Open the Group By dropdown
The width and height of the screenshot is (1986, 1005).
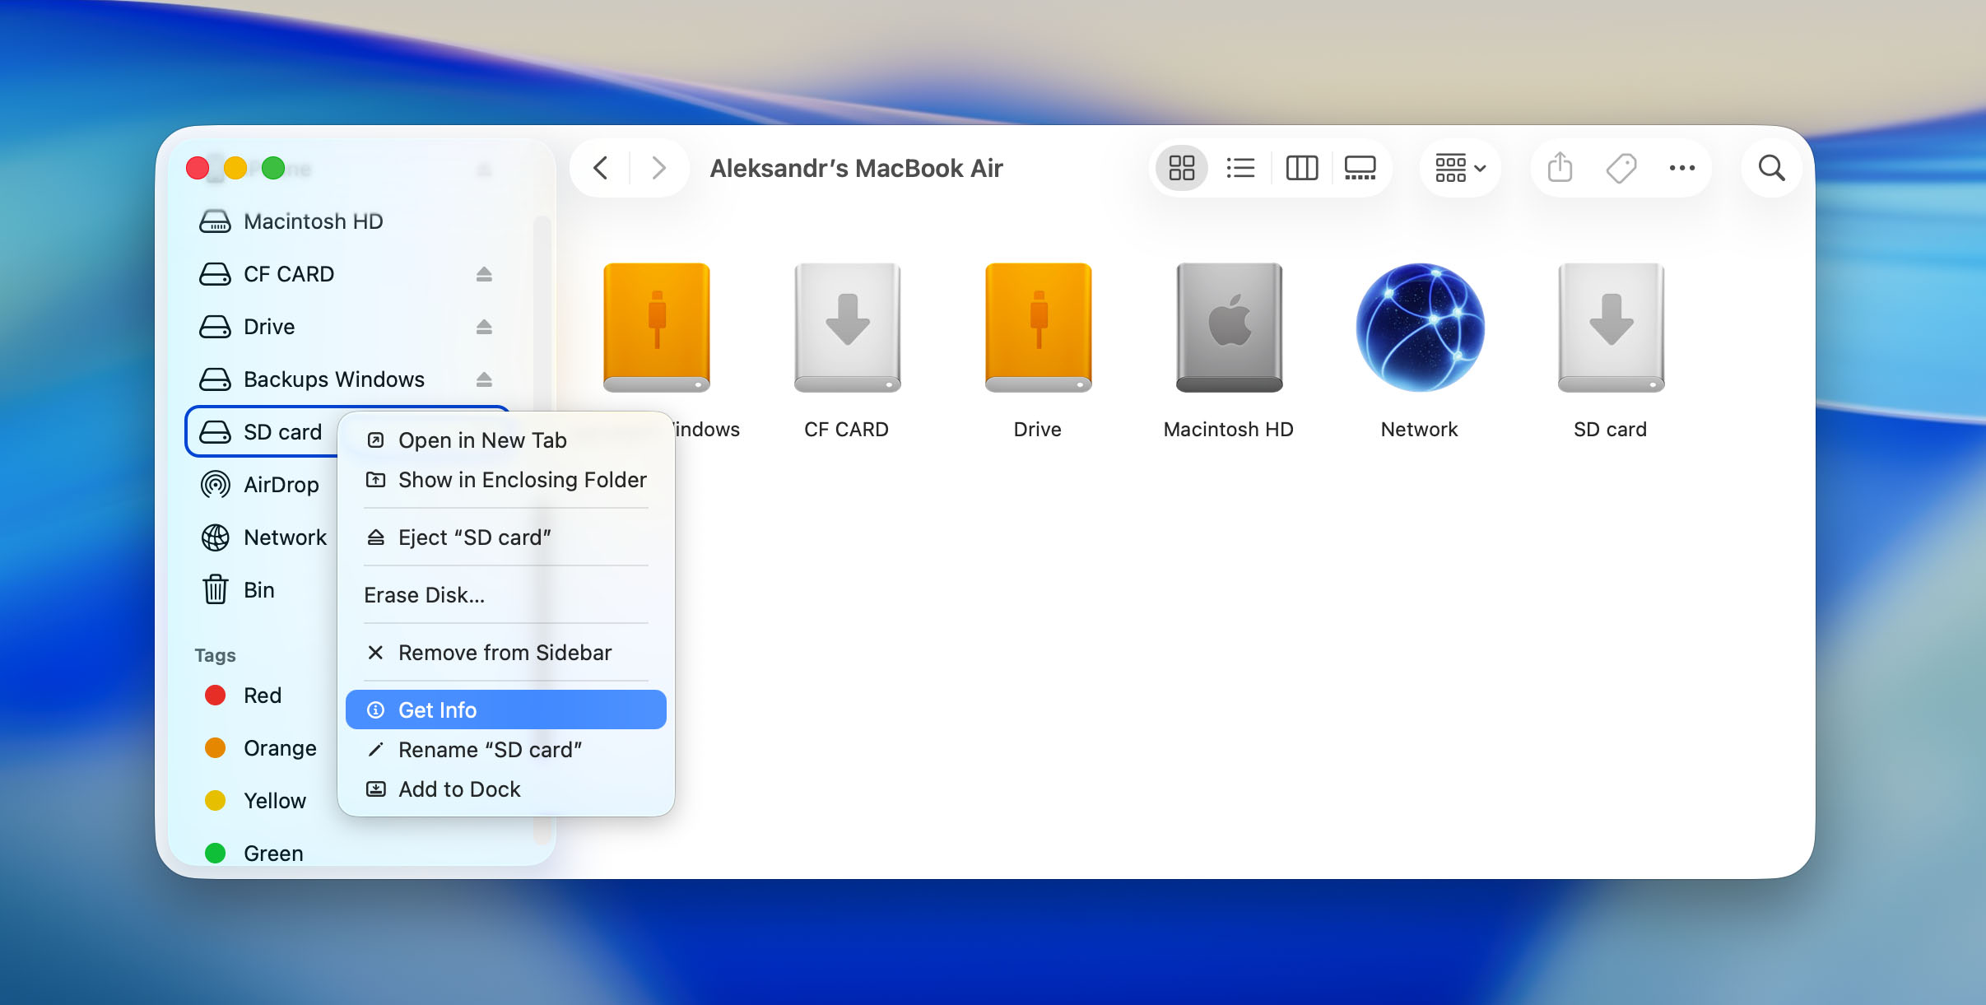tap(1460, 168)
